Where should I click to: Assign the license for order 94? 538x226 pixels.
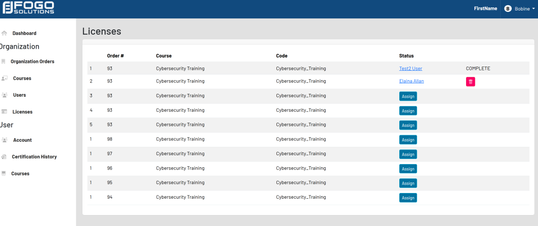(x=408, y=198)
